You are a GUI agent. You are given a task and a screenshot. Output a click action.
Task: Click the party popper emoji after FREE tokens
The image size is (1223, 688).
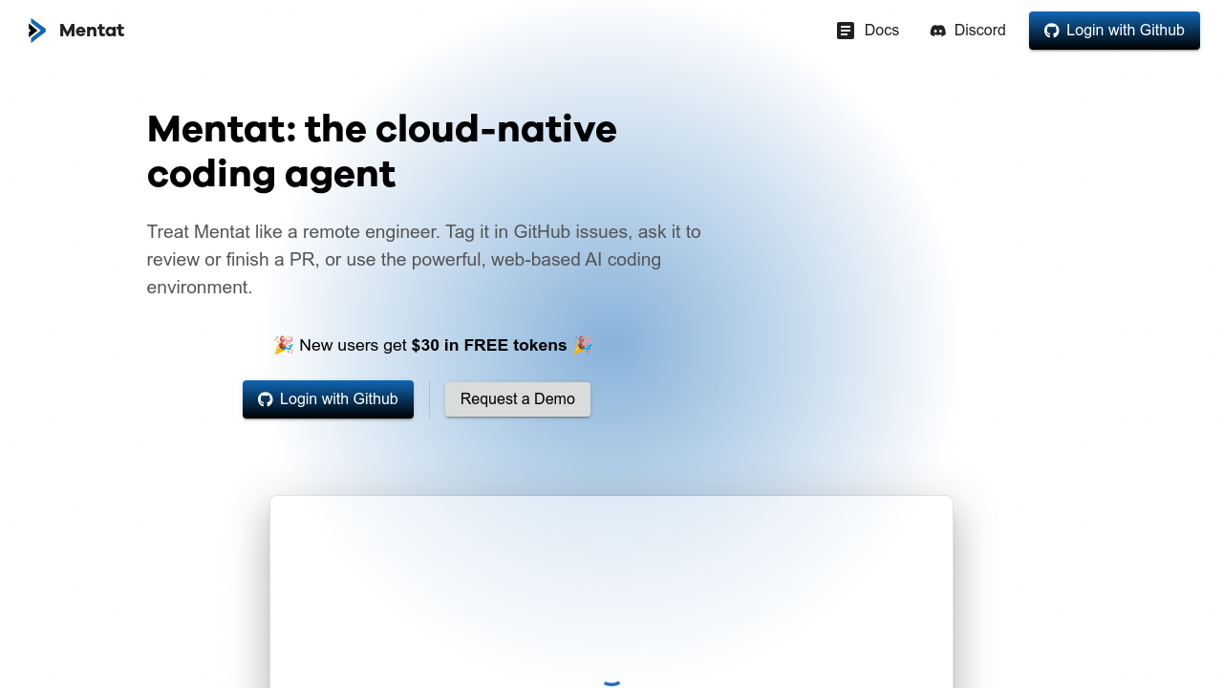coord(584,345)
